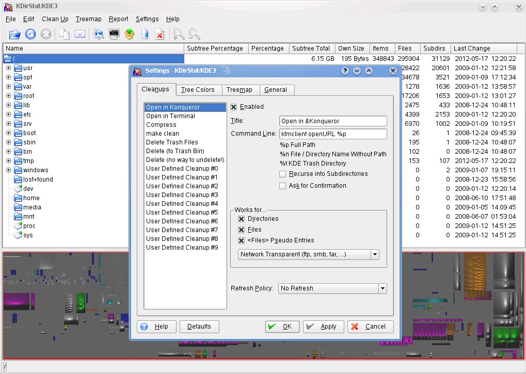Screen dimensions: 526x374
Task: Open the Refresh Policy dropdown
Action: click(332, 288)
